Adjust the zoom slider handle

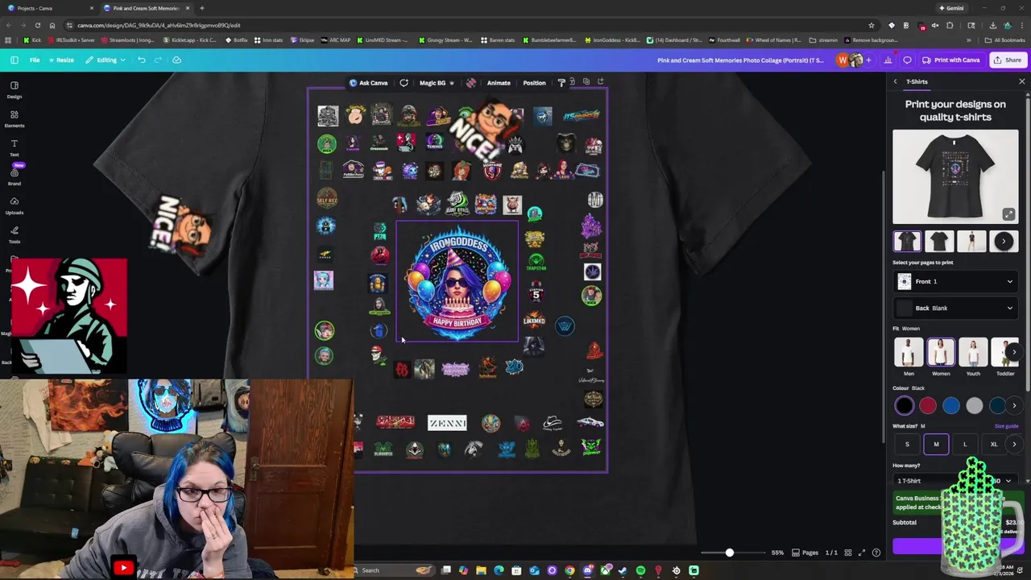click(x=730, y=553)
